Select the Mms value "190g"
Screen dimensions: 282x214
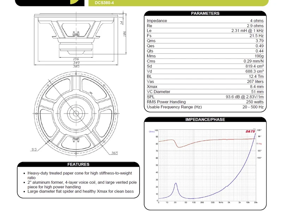(x=259, y=56)
